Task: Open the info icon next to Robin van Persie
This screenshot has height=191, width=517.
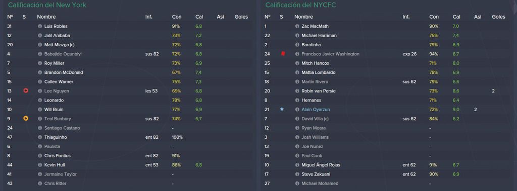Action: tap(297, 91)
